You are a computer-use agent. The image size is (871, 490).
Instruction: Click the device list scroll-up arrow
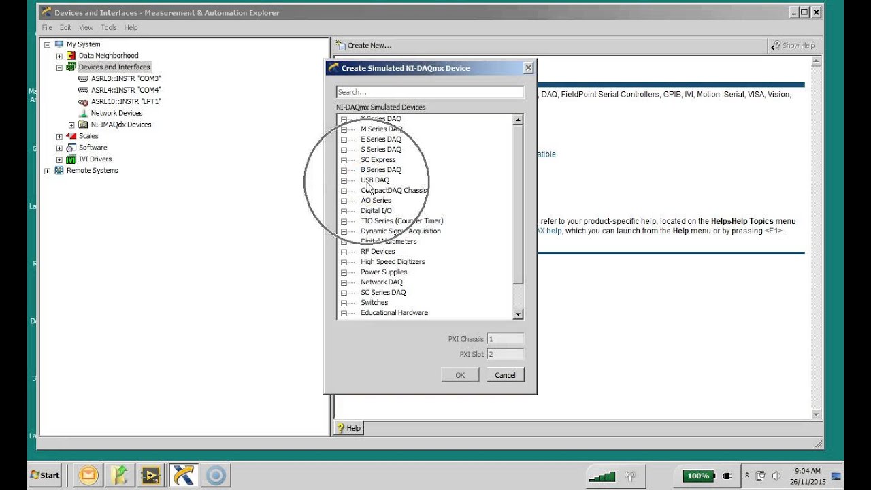click(x=518, y=120)
